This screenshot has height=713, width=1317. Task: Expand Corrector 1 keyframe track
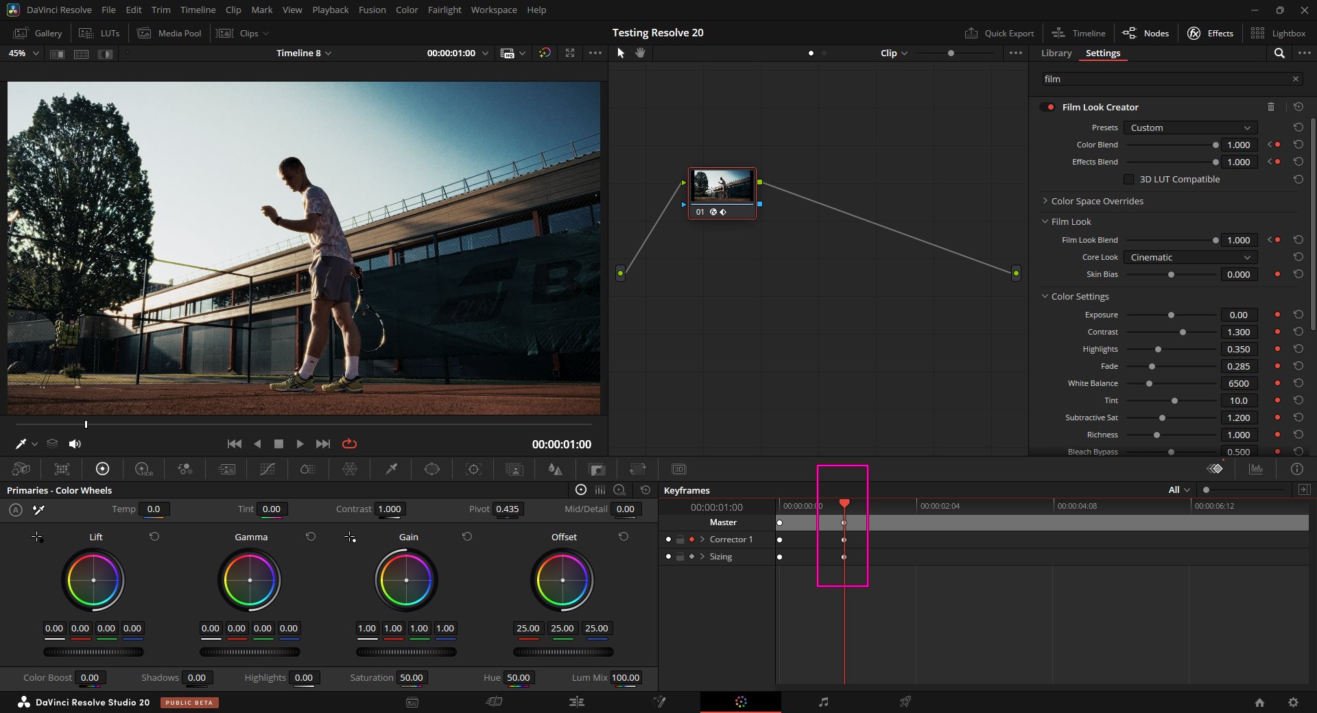(702, 540)
